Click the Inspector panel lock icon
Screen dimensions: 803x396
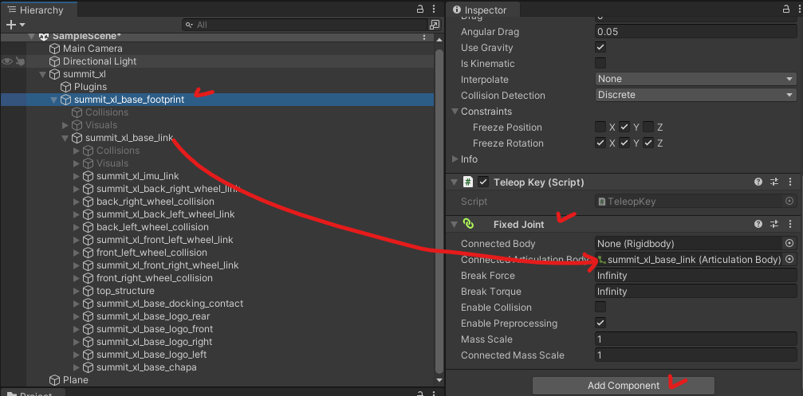pos(786,10)
